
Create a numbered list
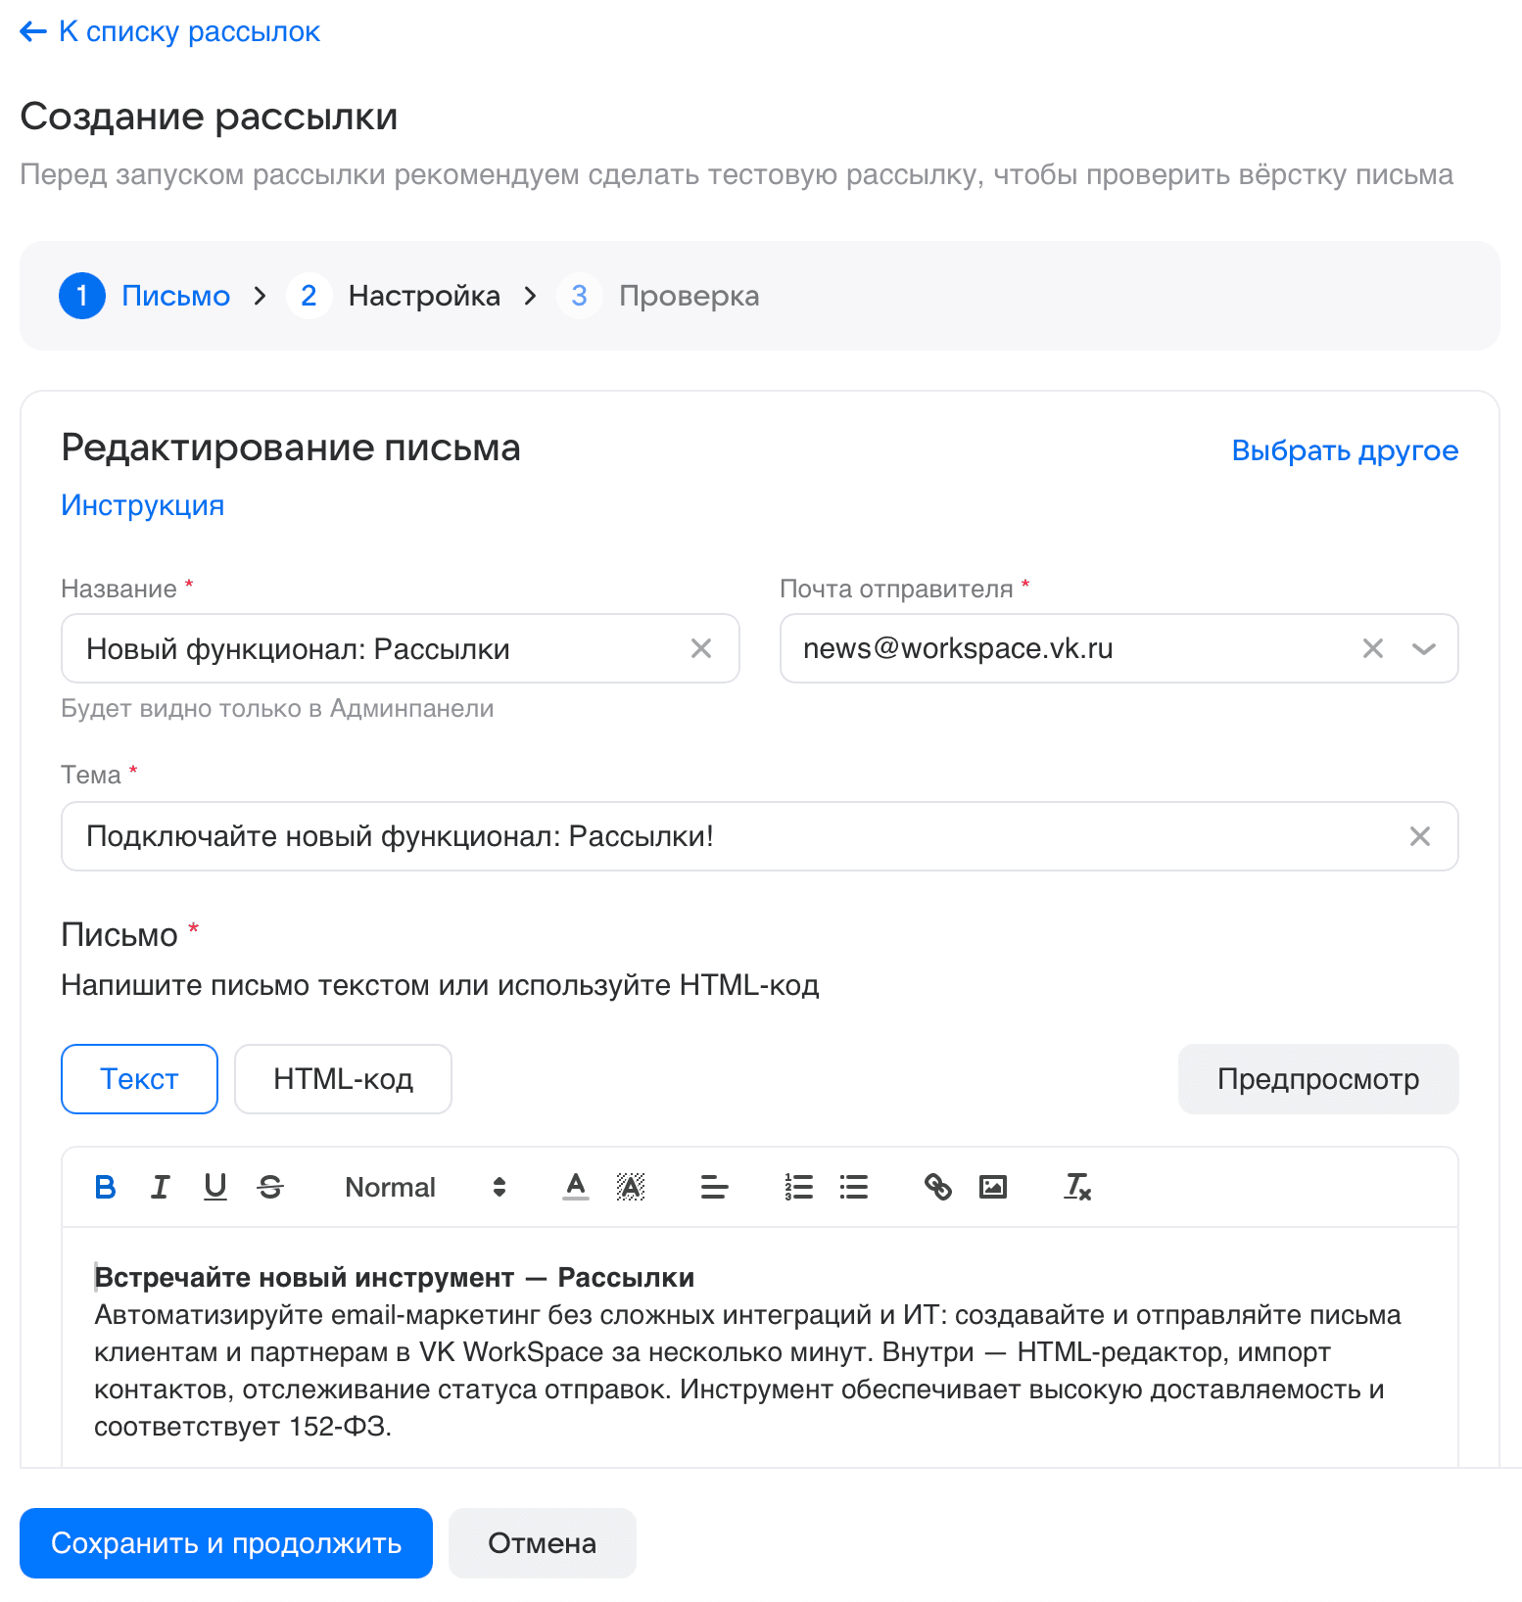(x=798, y=1187)
